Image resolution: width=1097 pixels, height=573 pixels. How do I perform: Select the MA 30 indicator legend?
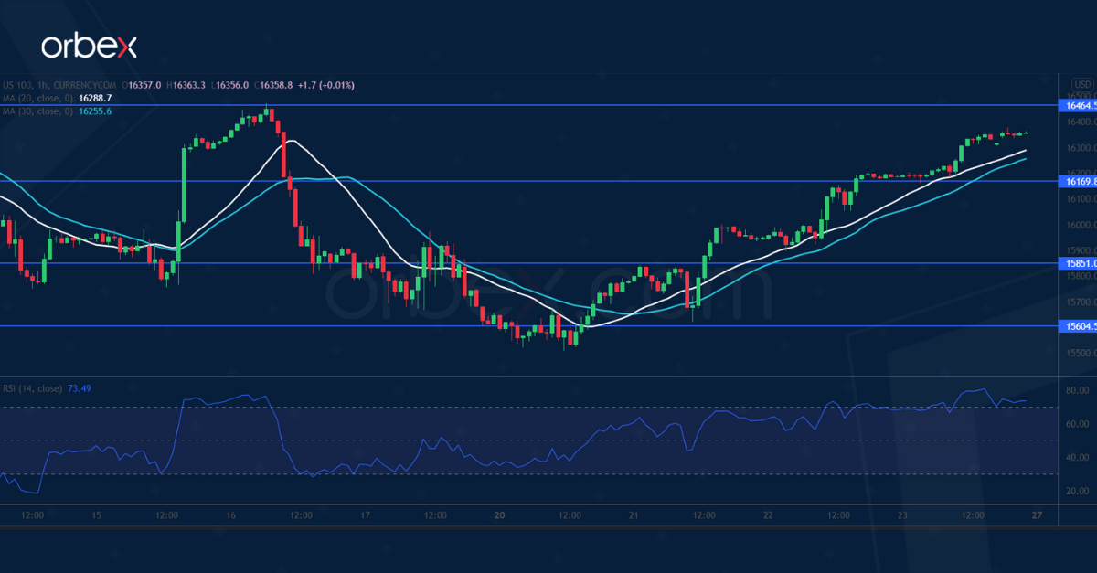38,111
